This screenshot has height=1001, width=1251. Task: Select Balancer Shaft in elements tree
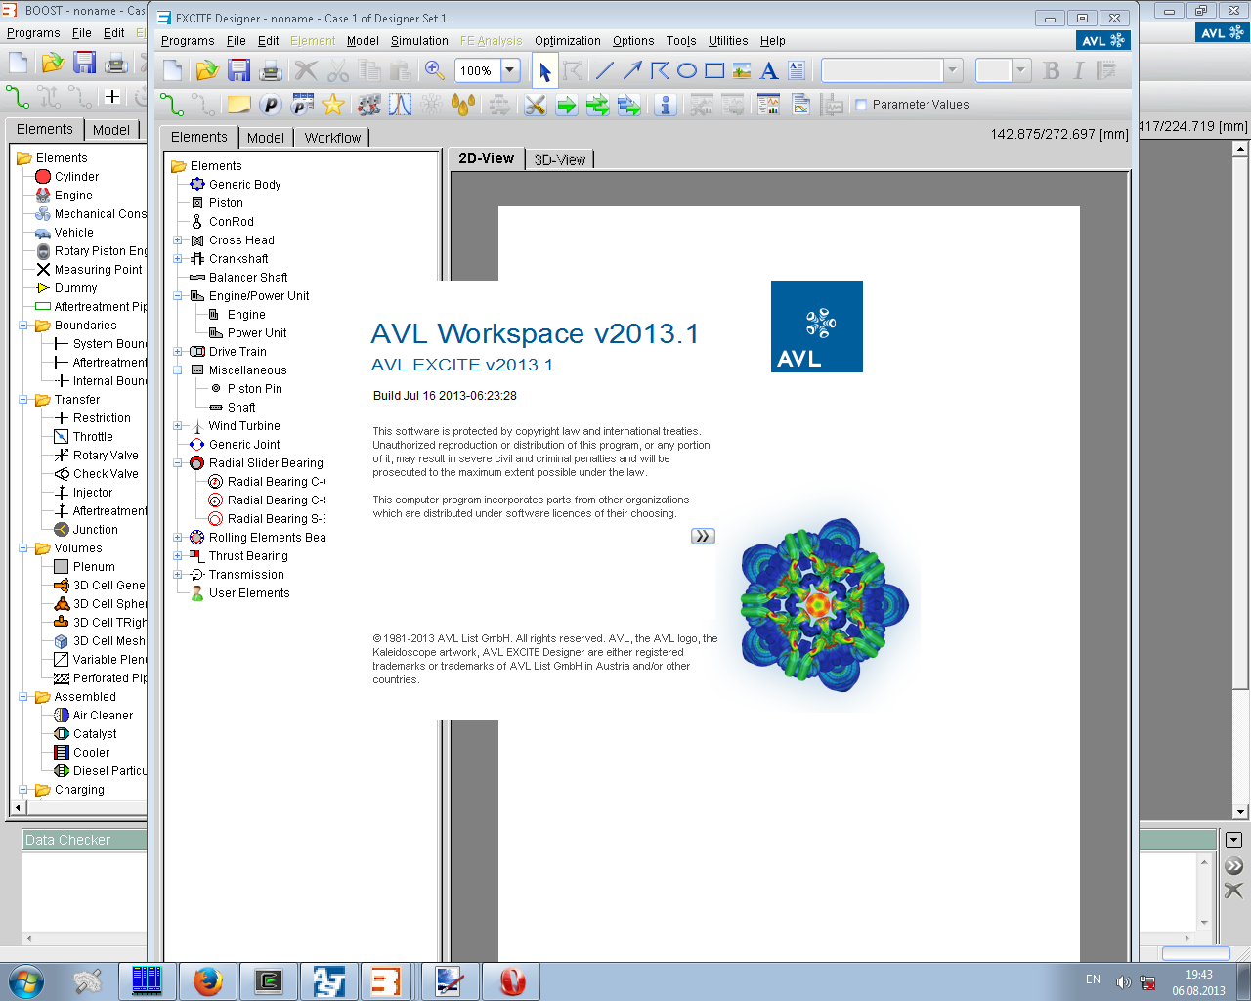click(x=248, y=278)
